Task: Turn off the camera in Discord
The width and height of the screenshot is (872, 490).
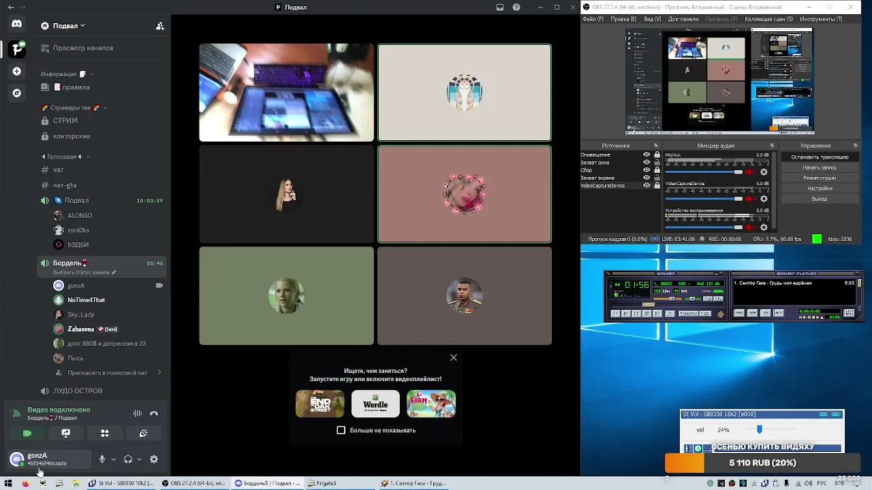Action: (27, 433)
